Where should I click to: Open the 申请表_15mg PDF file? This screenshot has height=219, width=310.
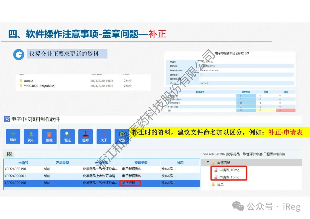tap(229, 177)
